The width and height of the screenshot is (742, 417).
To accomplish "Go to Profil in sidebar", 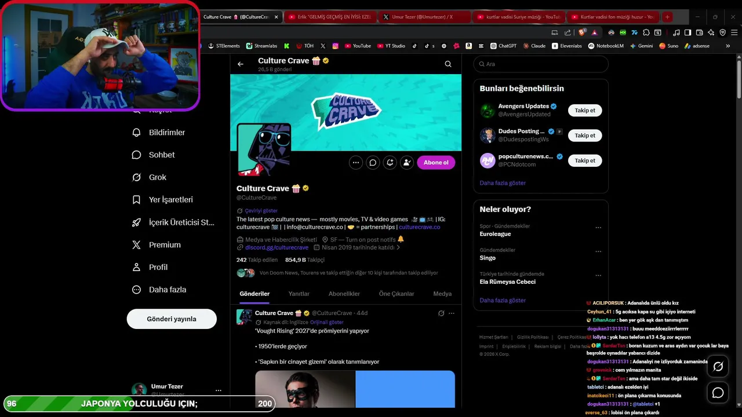I will tap(150, 267).
